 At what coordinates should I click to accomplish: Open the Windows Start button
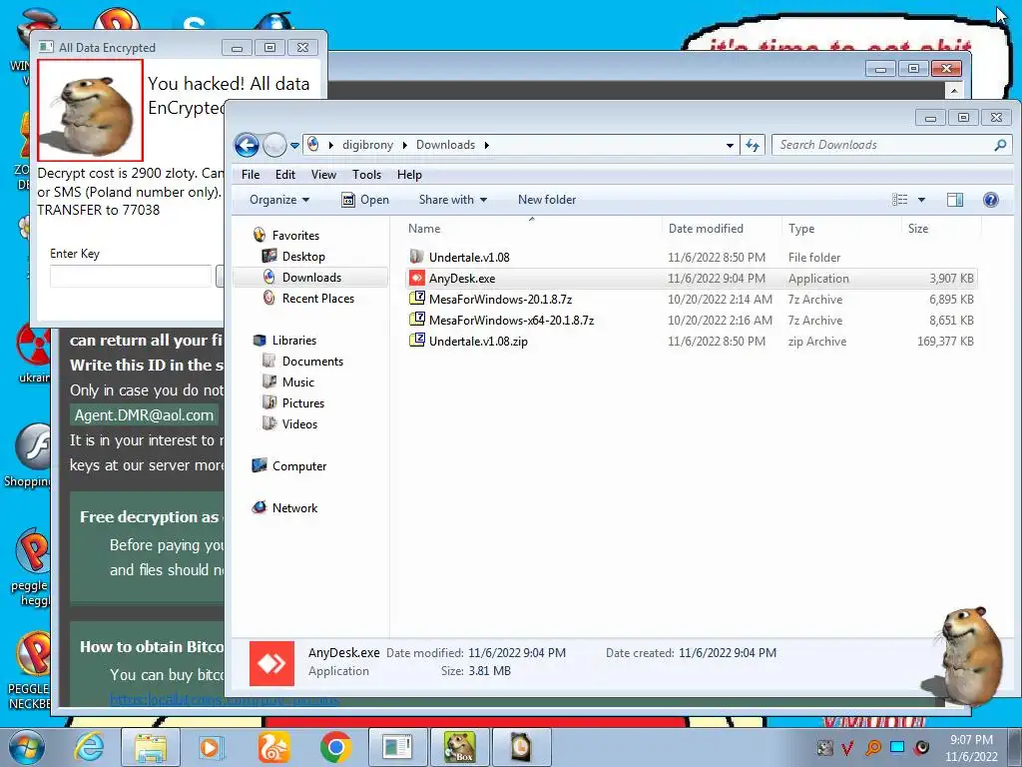click(25, 747)
